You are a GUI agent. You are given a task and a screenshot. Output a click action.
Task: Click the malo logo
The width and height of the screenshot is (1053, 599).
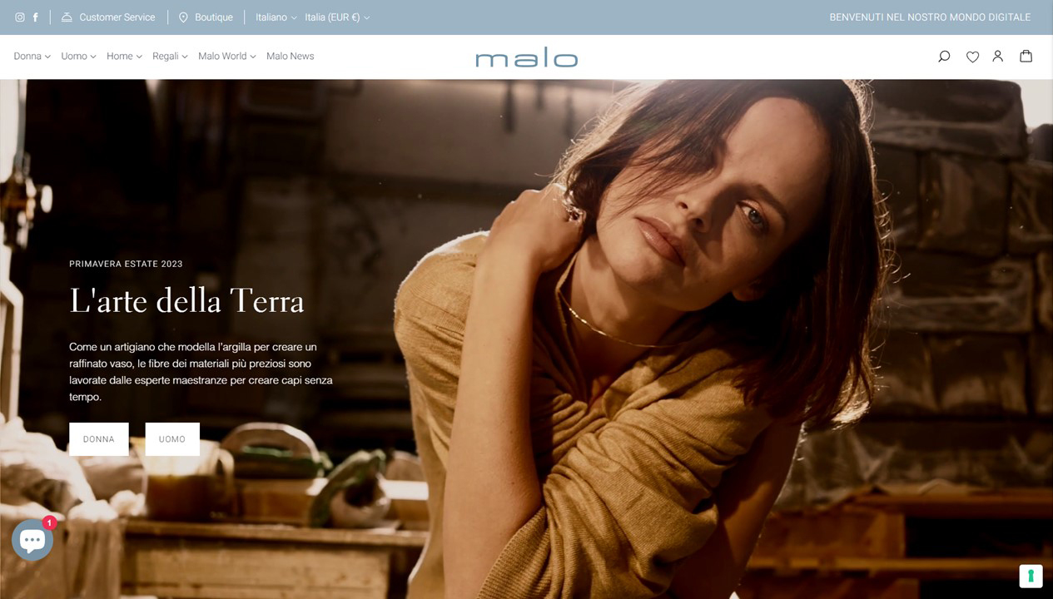click(526, 57)
